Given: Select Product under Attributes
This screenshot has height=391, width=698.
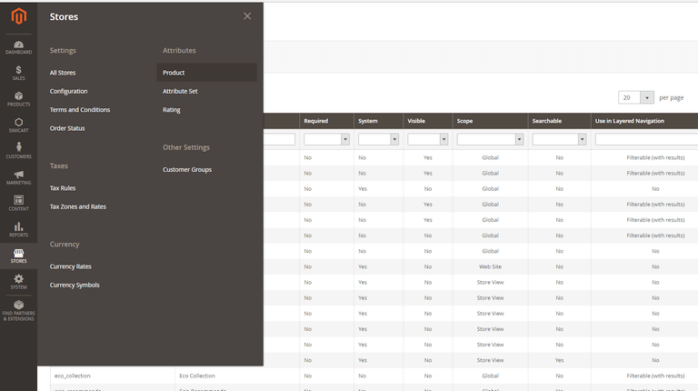Looking at the screenshot, I should point(206,73).
